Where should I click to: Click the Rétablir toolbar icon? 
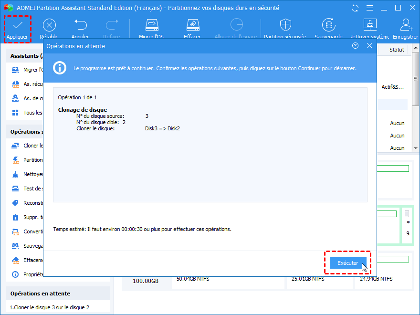click(49, 25)
